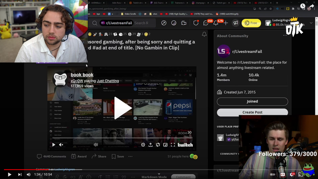Screen dimensions: 318x179
Task: Bookmark page with star icon
Action: click(x=270, y=9)
